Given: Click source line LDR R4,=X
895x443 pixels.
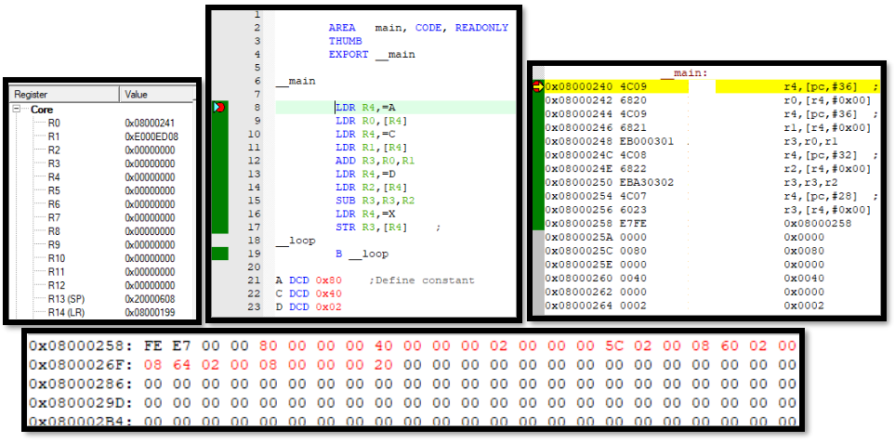Looking at the screenshot, I should (x=366, y=214).
